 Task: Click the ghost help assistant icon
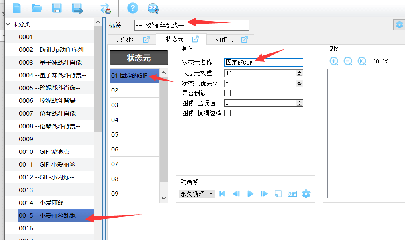click(153, 8)
